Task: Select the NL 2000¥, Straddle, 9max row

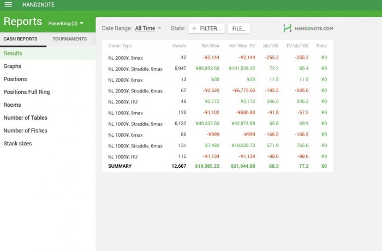Action: pos(135,69)
